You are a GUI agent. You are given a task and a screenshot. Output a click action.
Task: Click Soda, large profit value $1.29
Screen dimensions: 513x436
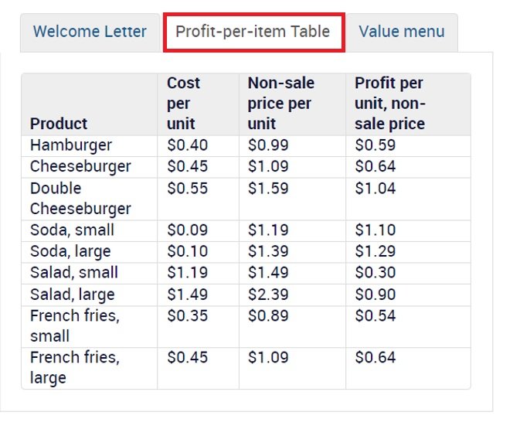point(375,251)
